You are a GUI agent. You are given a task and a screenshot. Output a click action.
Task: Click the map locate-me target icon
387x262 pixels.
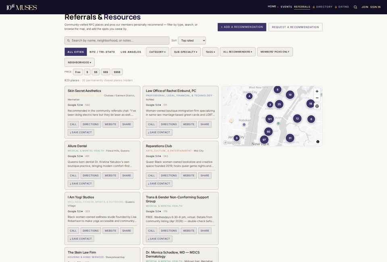(317, 106)
